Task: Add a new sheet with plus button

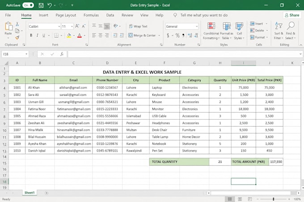Action: (46, 193)
